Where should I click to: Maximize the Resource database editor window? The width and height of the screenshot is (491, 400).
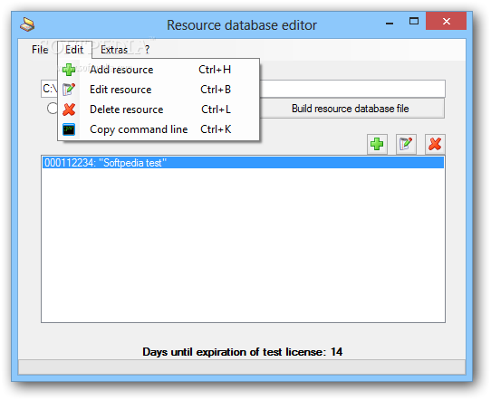(x=414, y=21)
